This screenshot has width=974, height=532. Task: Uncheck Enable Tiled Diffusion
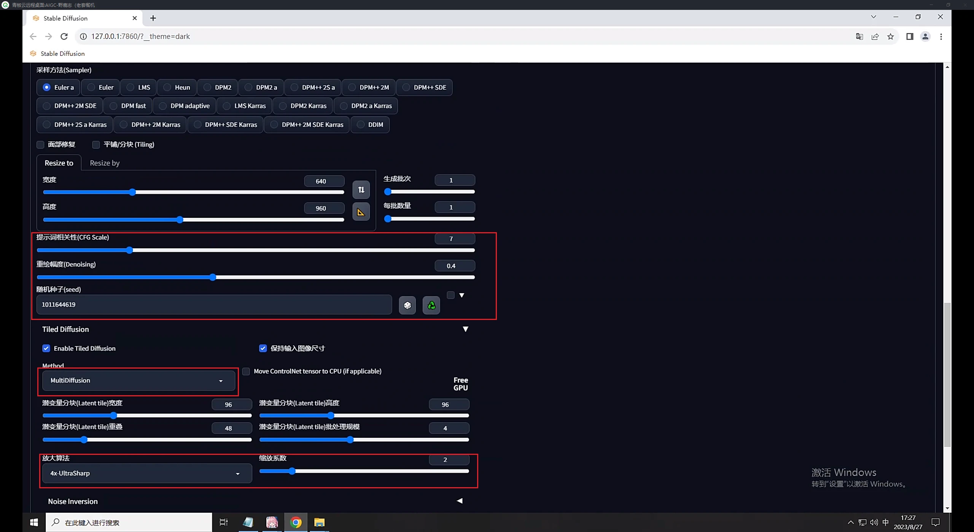[x=46, y=348]
